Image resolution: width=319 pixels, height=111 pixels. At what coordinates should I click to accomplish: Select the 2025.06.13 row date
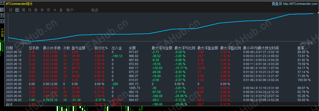[14, 64]
